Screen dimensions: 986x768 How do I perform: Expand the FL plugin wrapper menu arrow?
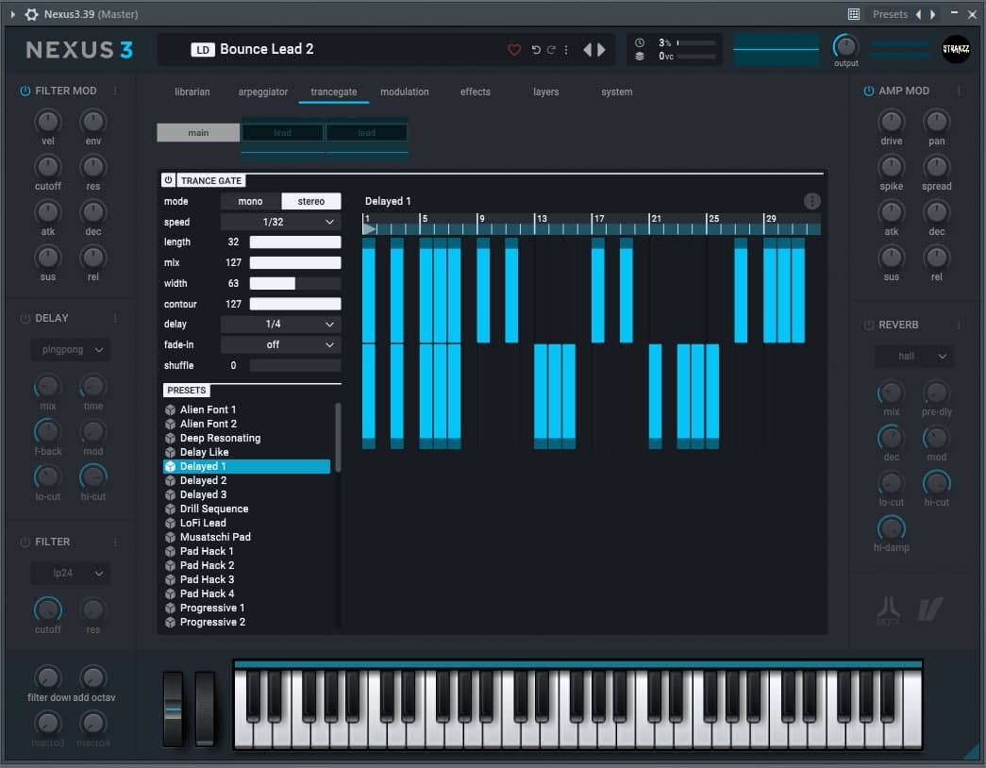(12, 14)
